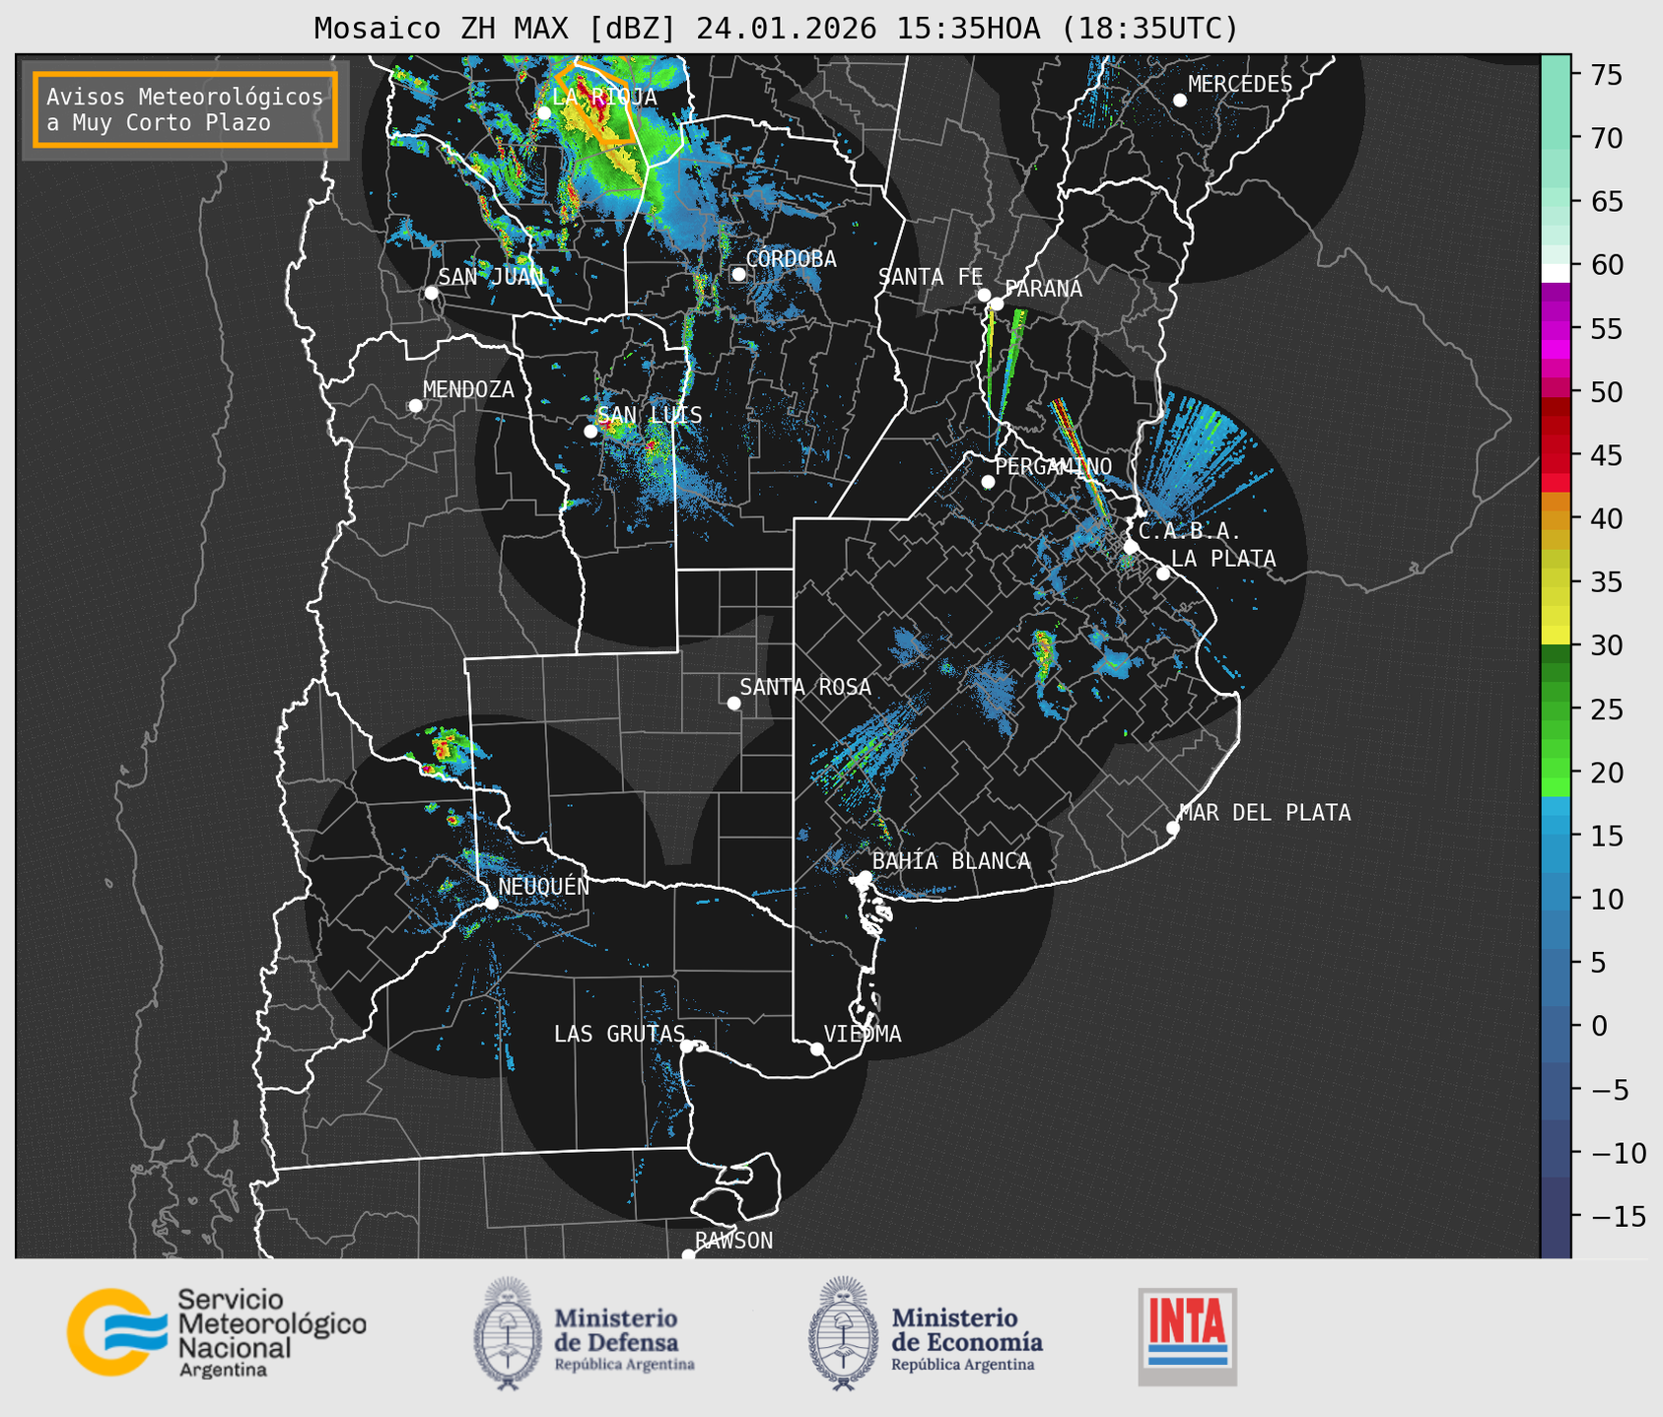1663x1417 pixels.
Task: Click the MENDOZA city marker dot
Action: click(415, 406)
